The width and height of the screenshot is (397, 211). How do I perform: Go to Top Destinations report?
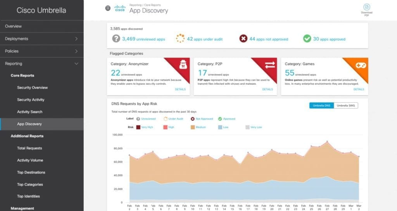(31, 173)
